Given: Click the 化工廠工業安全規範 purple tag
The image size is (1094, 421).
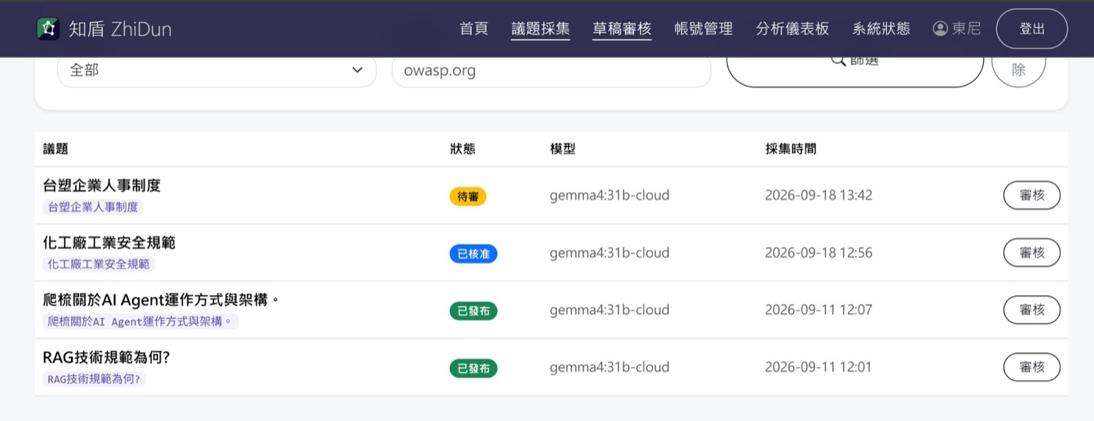Looking at the screenshot, I should (98, 264).
